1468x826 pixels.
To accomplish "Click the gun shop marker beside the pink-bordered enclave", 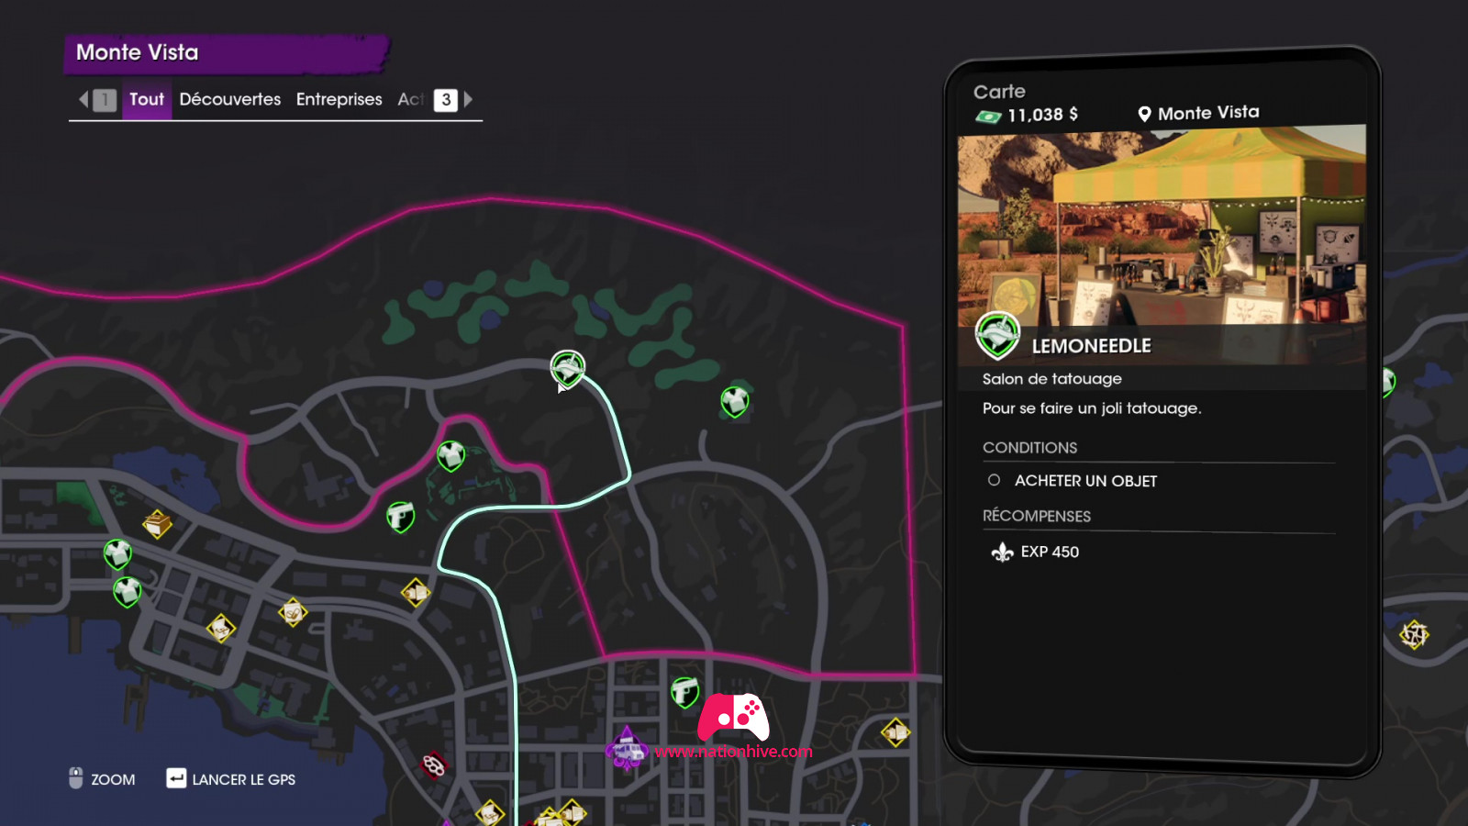I will click(400, 518).
